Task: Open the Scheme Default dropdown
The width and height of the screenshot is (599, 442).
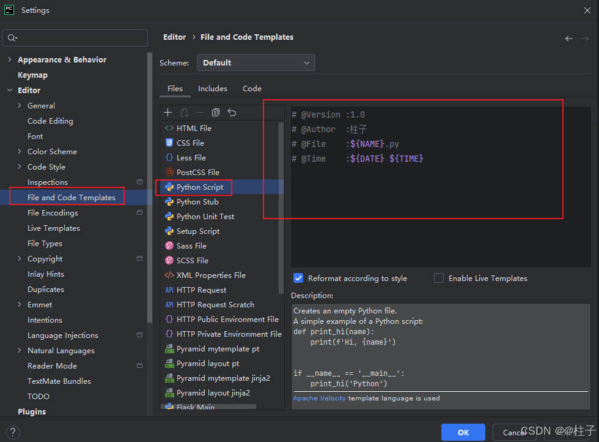Action: tap(255, 62)
